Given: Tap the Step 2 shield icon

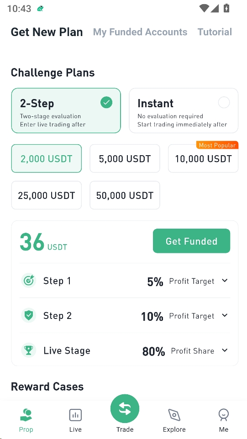Looking at the screenshot, I should click(x=29, y=315).
